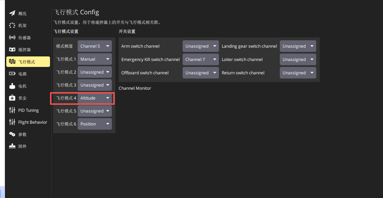Click the 开关设置 section heading
The width and height of the screenshot is (383, 198).
(127, 31)
